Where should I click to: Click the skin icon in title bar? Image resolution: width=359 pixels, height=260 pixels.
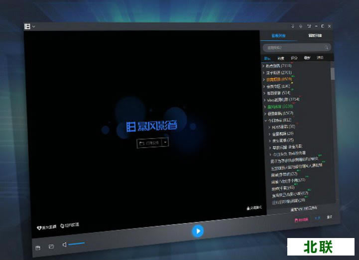tap(308, 26)
